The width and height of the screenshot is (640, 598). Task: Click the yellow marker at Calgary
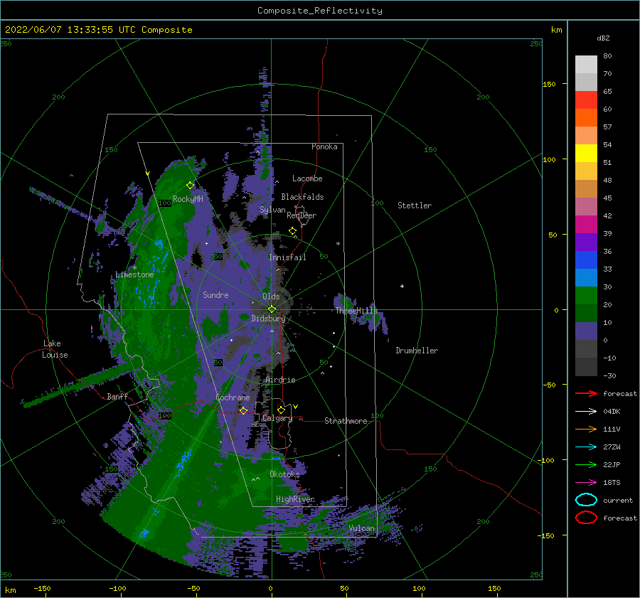pos(281,410)
